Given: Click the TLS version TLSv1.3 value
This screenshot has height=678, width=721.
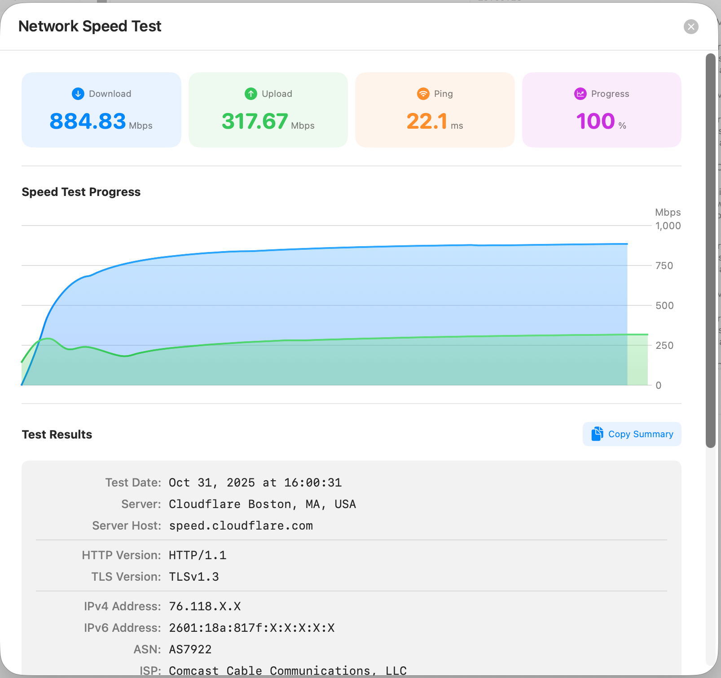Looking at the screenshot, I should point(194,577).
